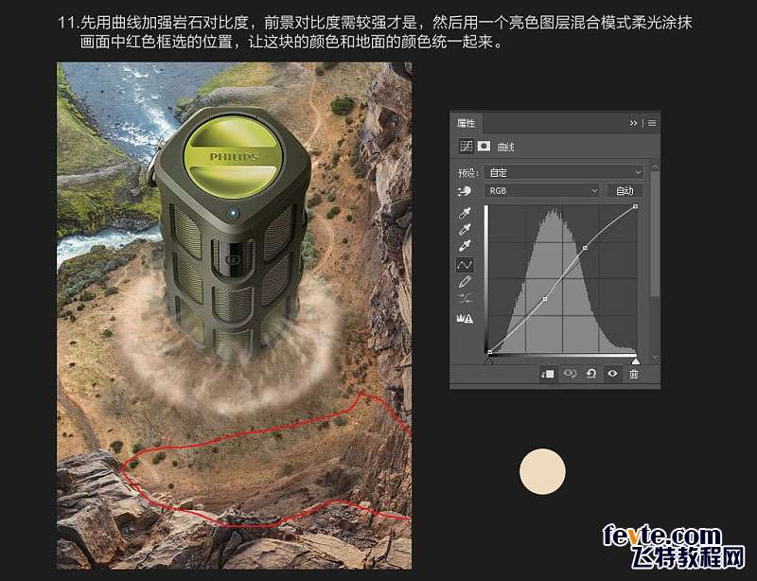The width and height of the screenshot is (757, 581).
Task: Select the curves adjustment icon
Action: click(466, 146)
